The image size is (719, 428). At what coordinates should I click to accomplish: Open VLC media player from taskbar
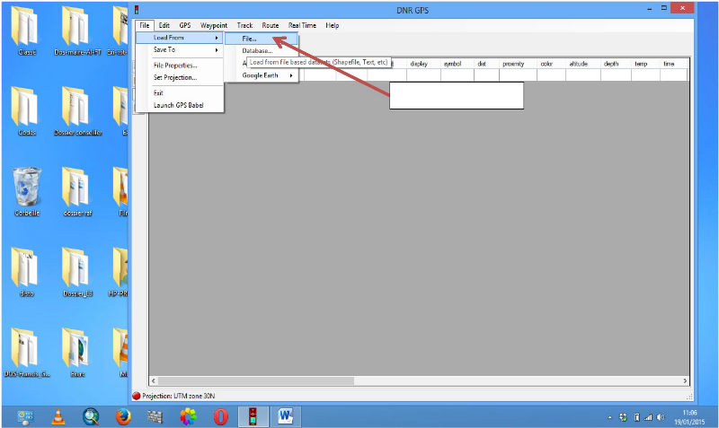pyautogui.click(x=58, y=416)
